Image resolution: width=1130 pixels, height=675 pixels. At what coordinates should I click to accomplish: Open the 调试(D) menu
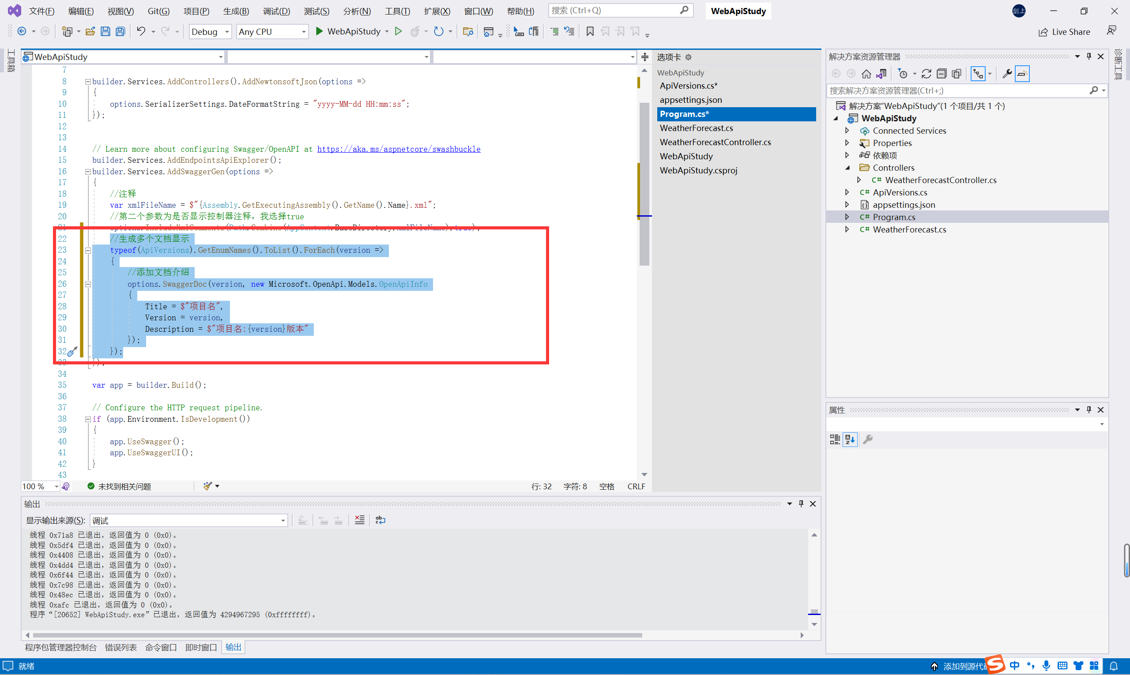[276, 11]
